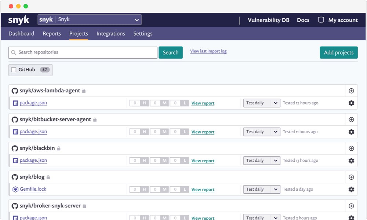Click 'Tested 12 hours ago' text
The height and width of the screenshot is (220, 367).
pyautogui.click(x=301, y=103)
